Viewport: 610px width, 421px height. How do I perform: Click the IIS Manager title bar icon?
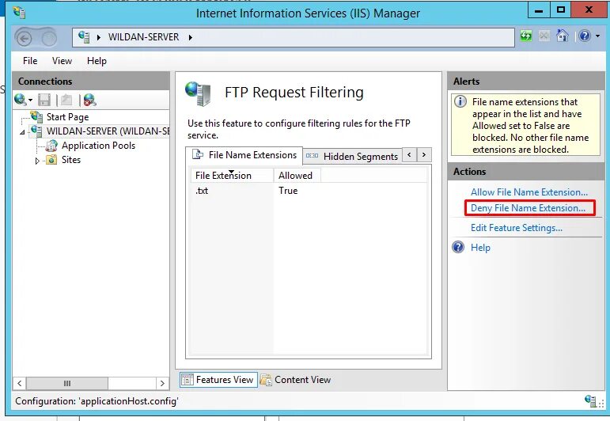pos(19,13)
